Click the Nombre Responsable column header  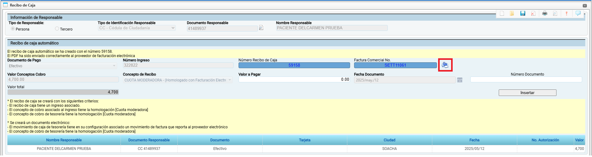pos(64,140)
